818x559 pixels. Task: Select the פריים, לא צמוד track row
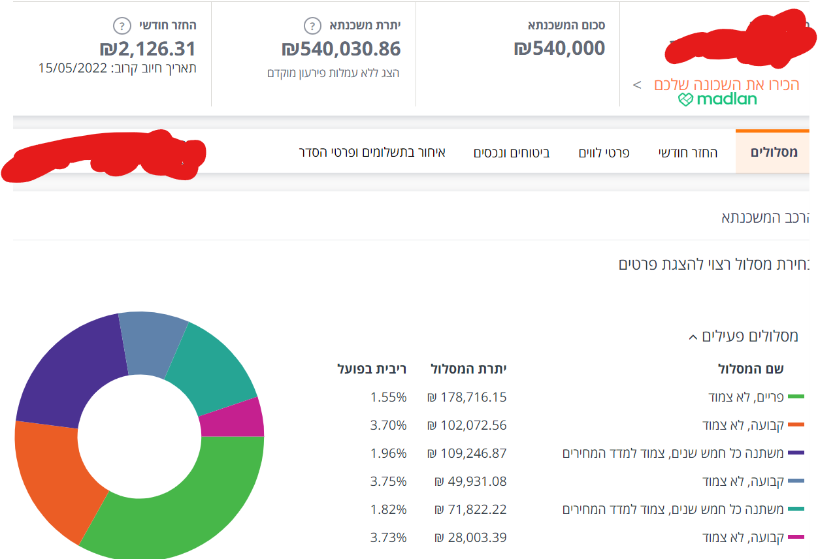pos(746,397)
